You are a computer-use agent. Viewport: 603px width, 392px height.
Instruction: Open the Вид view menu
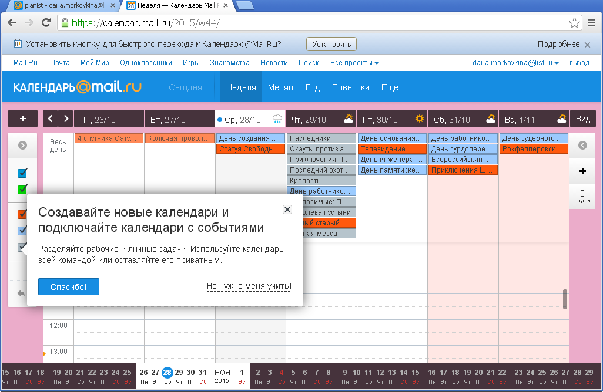coord(583,119)
